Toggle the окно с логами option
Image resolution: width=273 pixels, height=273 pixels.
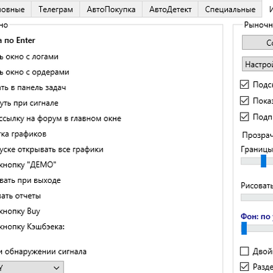pyautogui.click(x=29, y=57)
